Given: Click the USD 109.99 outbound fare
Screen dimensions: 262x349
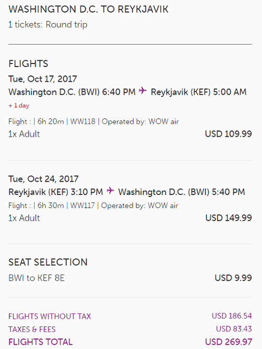Looking at the screenshot, I should tap(228, 134).
